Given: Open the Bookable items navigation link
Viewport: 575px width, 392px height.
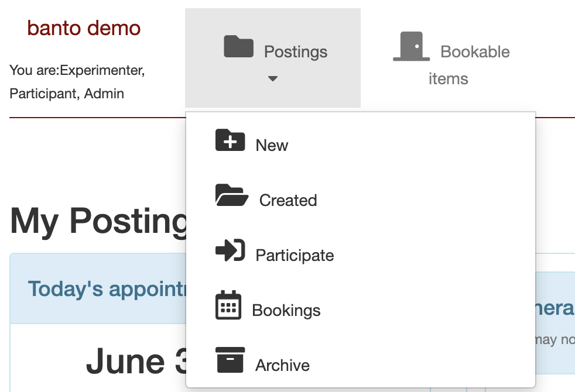Looking at the screenshot, I should (474, 52).
